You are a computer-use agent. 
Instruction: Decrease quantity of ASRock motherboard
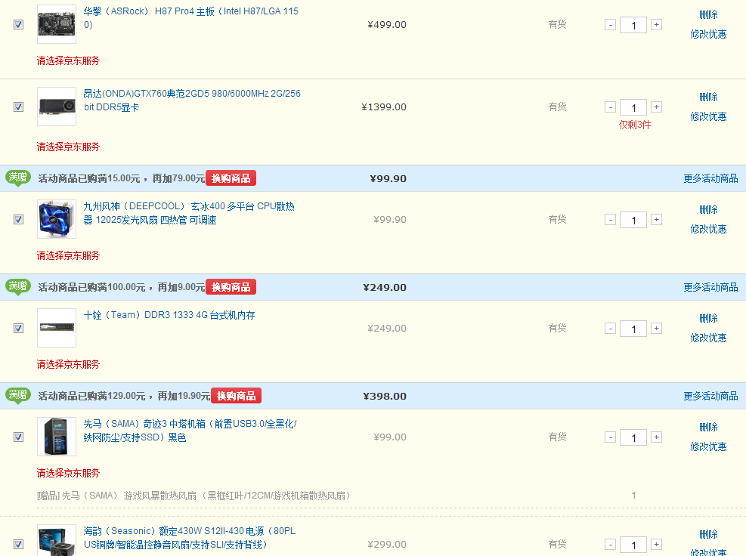[611, 25]
